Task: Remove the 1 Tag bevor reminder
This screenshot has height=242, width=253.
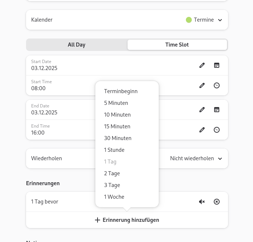Action: (x=217, y=202)
